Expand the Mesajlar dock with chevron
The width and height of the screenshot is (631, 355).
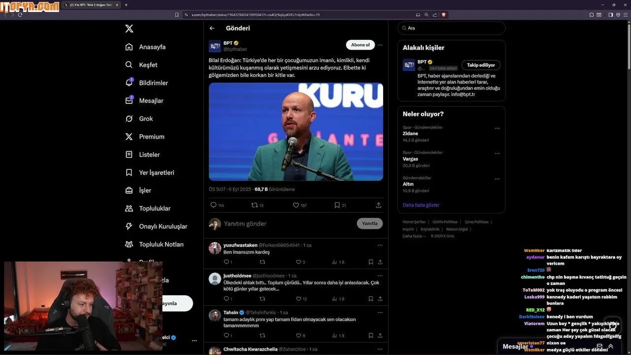610,346
